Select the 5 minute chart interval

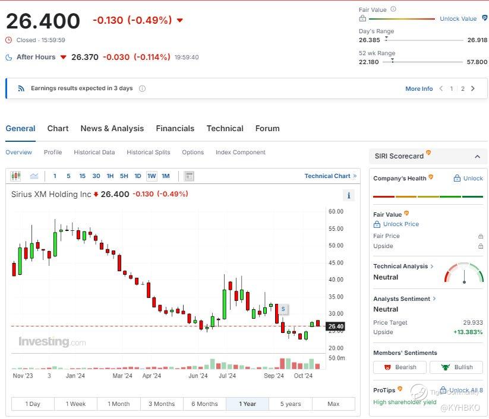[x=68, y=176]
